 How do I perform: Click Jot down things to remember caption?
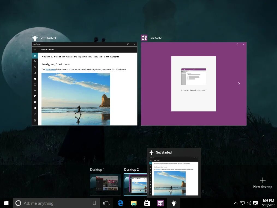point(193,90)
